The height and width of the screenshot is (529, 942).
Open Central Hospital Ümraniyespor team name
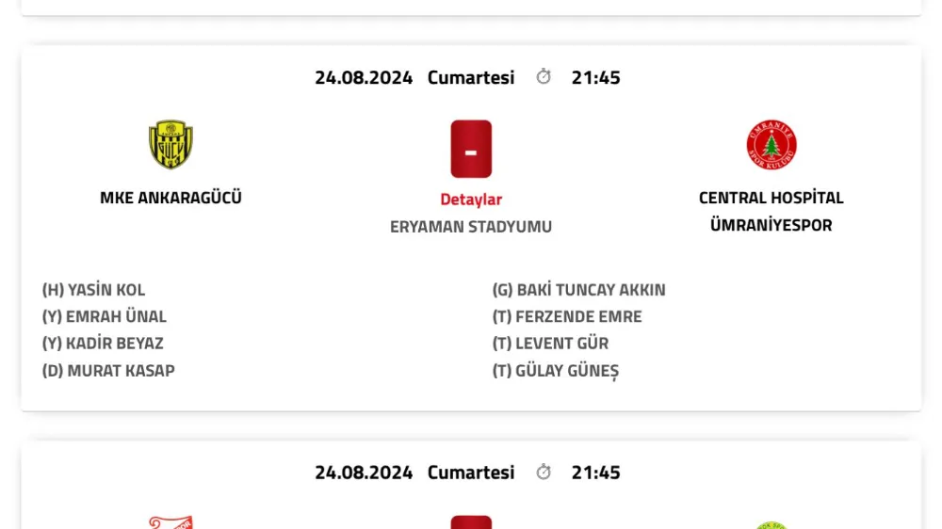click(x=771, y=211)
